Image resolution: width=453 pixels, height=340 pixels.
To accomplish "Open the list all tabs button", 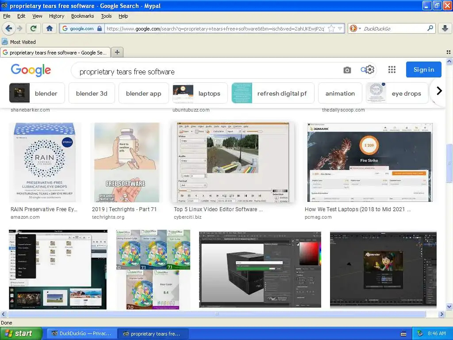I will click(449, 52).
